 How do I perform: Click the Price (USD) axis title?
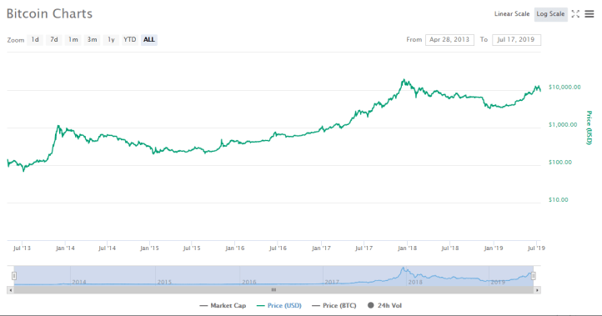589,128
